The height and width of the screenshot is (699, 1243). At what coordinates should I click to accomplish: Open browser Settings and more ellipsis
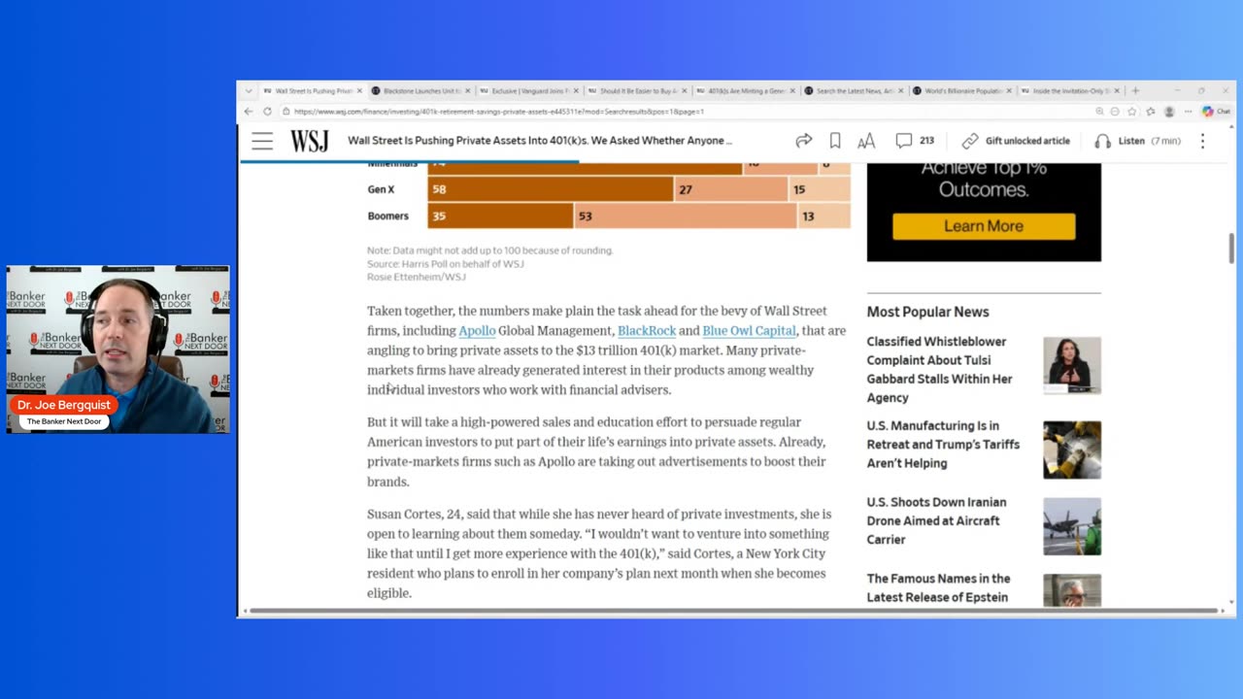1188,112
